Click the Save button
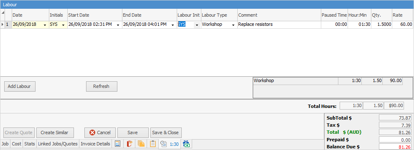Viewport: 414px width, 150px height. click(133, 132)
